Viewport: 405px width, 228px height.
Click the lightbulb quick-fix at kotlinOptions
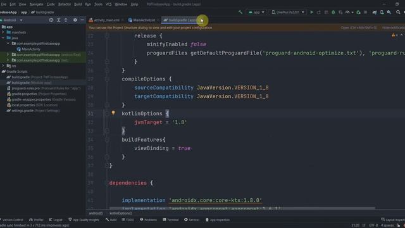tap(113, 113)
